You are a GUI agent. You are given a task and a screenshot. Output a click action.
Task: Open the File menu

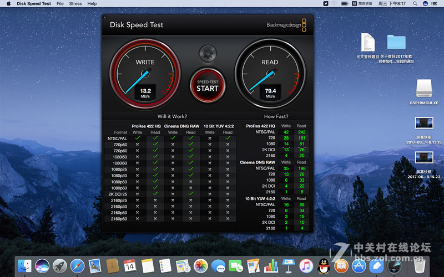coord(60,3)
